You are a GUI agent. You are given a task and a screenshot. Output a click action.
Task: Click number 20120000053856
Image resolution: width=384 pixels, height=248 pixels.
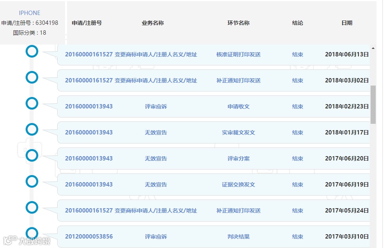tap(89, 237)
